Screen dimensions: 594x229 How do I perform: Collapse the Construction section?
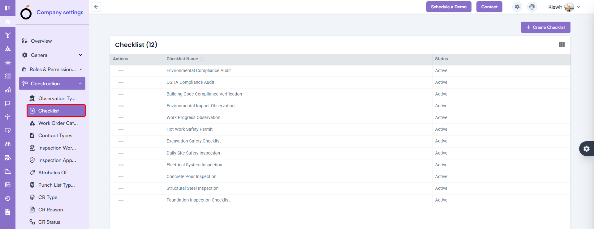52,83
